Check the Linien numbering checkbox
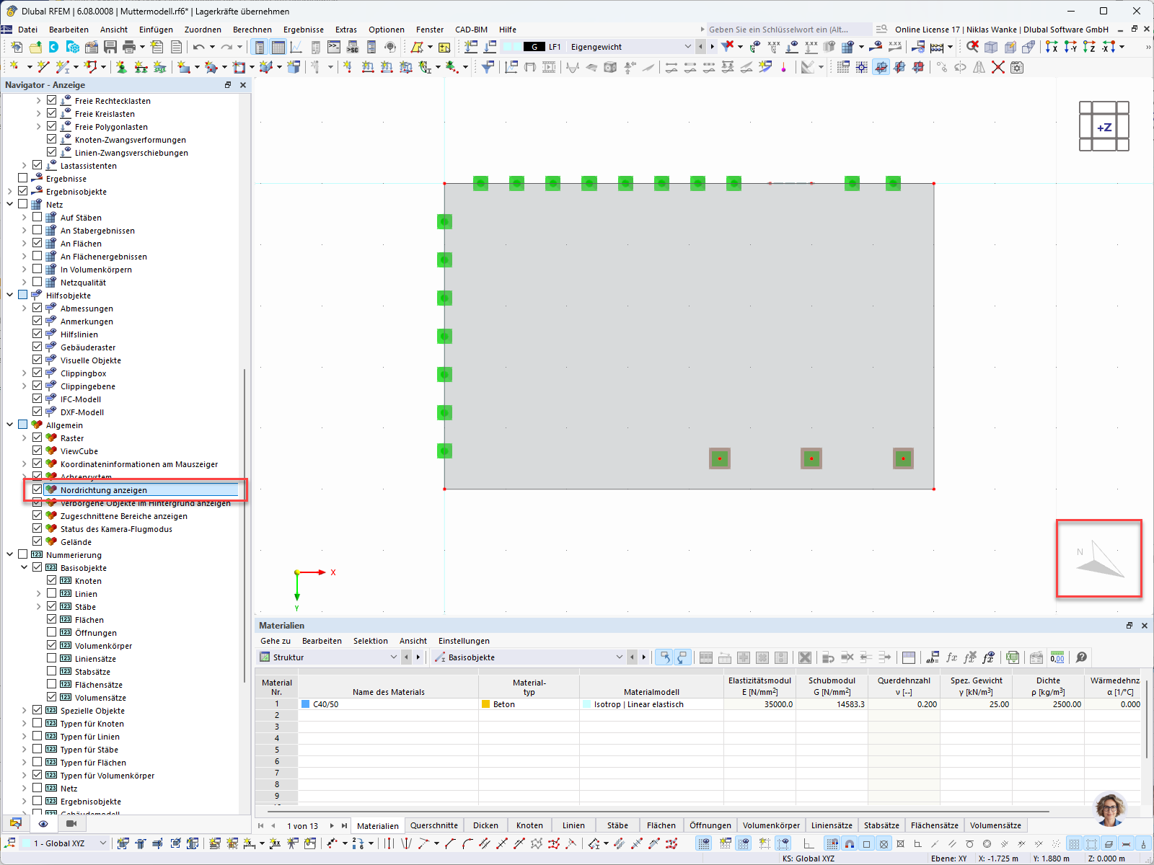 52,593
